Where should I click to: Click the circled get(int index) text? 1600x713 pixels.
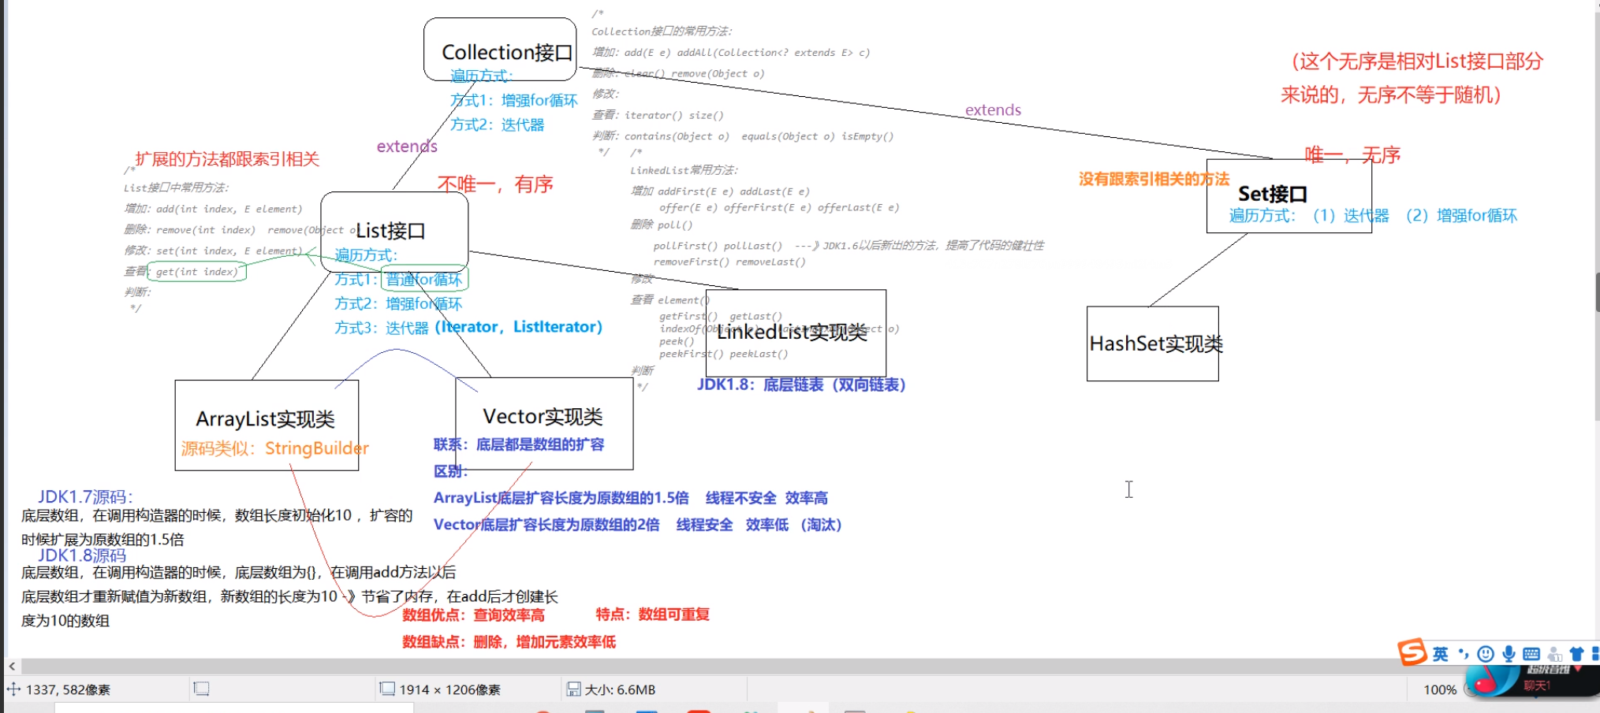tap(196, 272)
